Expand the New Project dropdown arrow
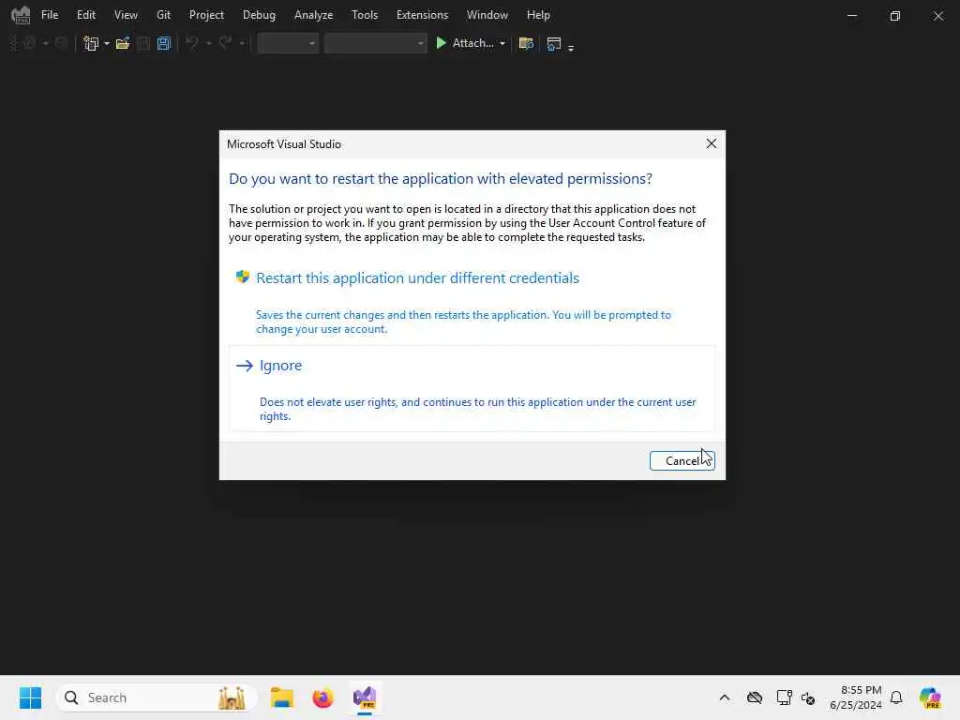Screen dimensions: 960x720 (x=107, y=43)
